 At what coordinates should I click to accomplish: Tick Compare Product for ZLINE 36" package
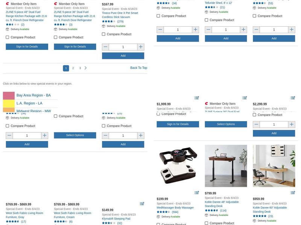coord(56,37)
